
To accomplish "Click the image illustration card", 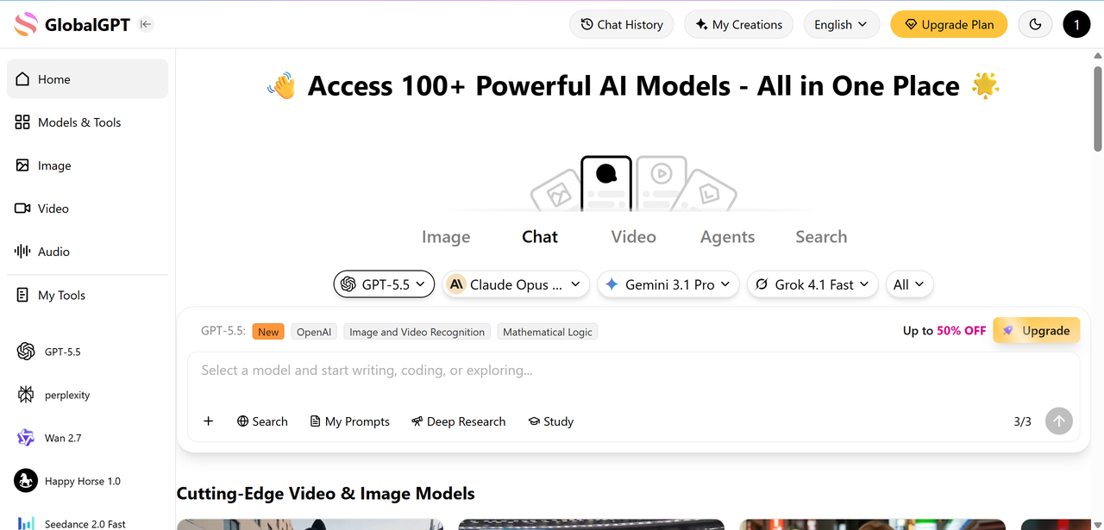I will click(x=556, y=191).
